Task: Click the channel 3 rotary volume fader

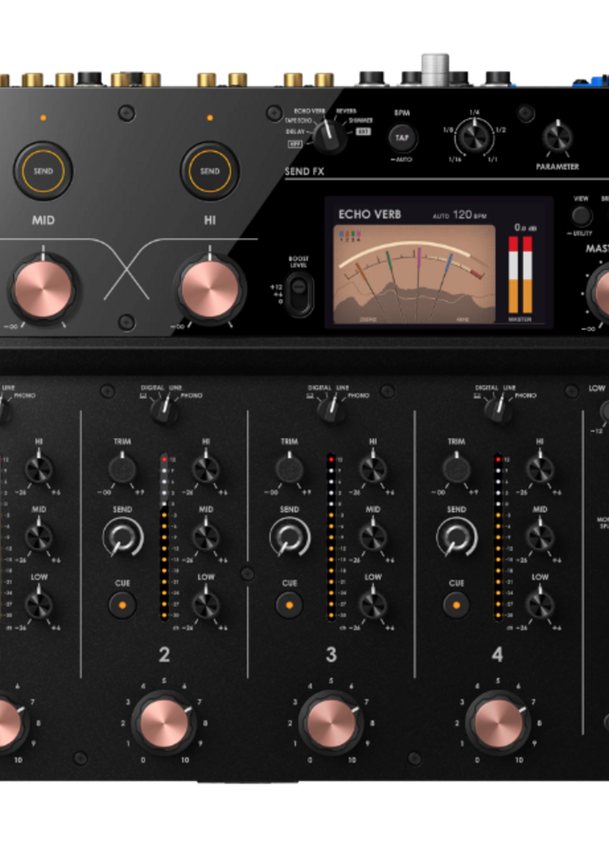Action: [331, 723]
